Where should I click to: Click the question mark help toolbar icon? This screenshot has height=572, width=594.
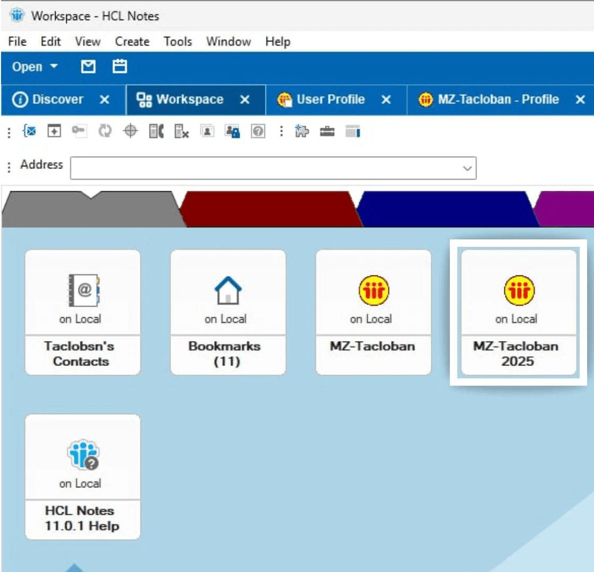pos(258,131)
